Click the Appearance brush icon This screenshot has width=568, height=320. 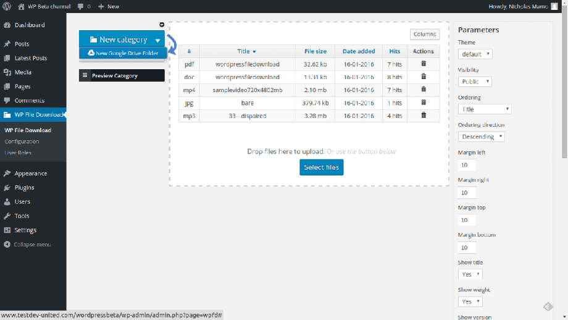tap(7, 173)
